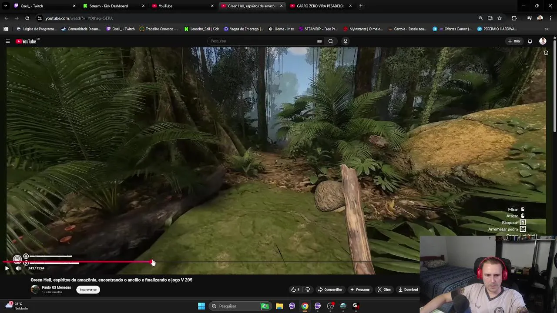The image size is (557, 313).
Task: Play the Green Hell video
Action: 7,268
